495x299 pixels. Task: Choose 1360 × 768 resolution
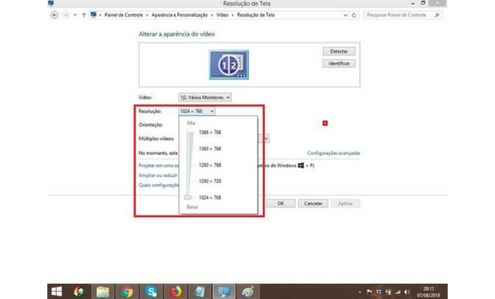pyautogui.click(x=210, y=149)
